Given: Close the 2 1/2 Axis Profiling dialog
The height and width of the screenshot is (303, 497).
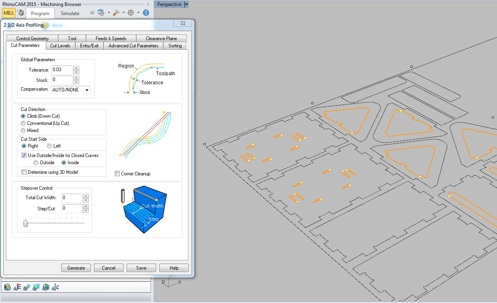Looking at the screenshot, I should click(183, 23).
